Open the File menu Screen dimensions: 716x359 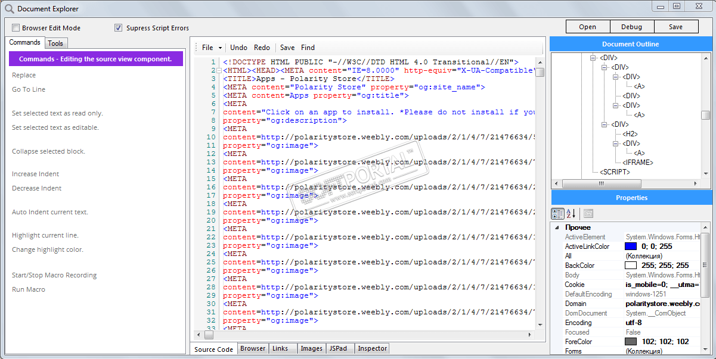click(207, 48)
